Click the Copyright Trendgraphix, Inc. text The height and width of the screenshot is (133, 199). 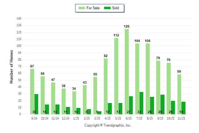click(108, 125)
